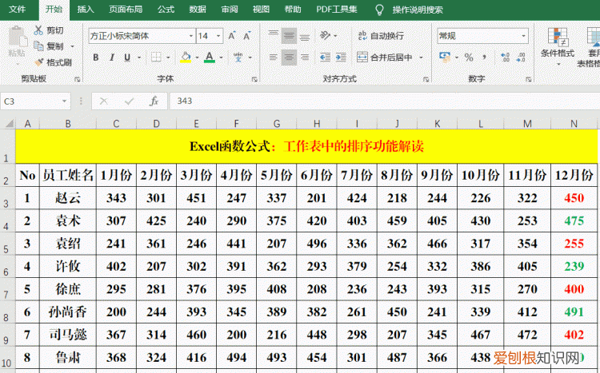
Task: Select column header C
Action: 116,124
